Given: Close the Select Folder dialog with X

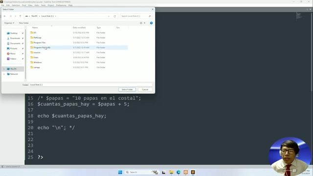Looking at the screenshot, I should 153,9.
